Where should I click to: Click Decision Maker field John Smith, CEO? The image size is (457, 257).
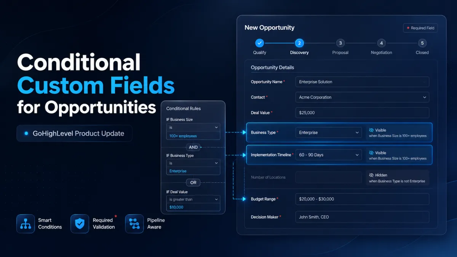(362, 217)
